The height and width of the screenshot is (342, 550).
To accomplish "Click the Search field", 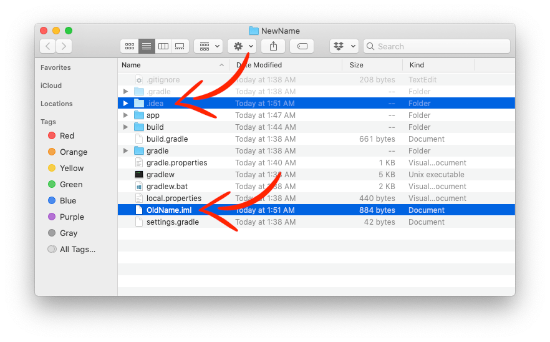I will point(437,46).
